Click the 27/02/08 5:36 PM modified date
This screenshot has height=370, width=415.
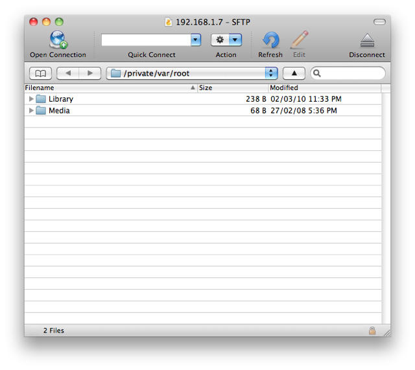pos(304,111)
